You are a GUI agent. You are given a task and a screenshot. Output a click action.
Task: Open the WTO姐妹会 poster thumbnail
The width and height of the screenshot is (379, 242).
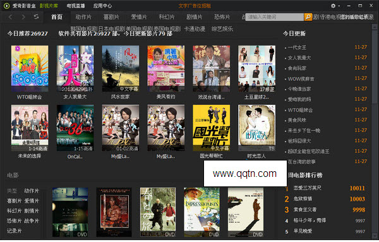(30, 68)
